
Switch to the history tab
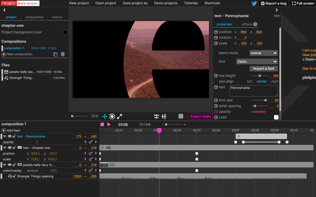(57, 17)
